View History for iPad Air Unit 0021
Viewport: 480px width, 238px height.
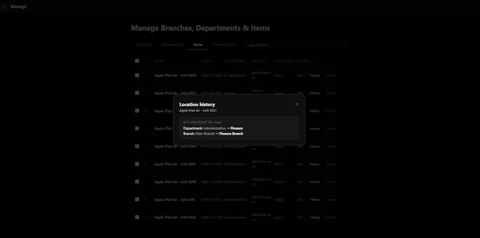tap(314, 93)
